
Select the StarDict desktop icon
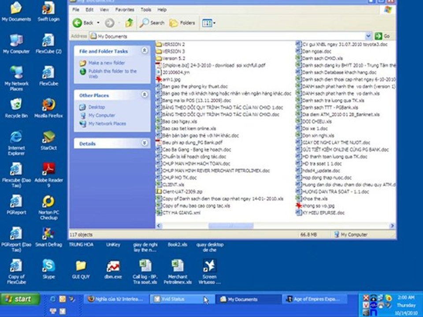48,140
